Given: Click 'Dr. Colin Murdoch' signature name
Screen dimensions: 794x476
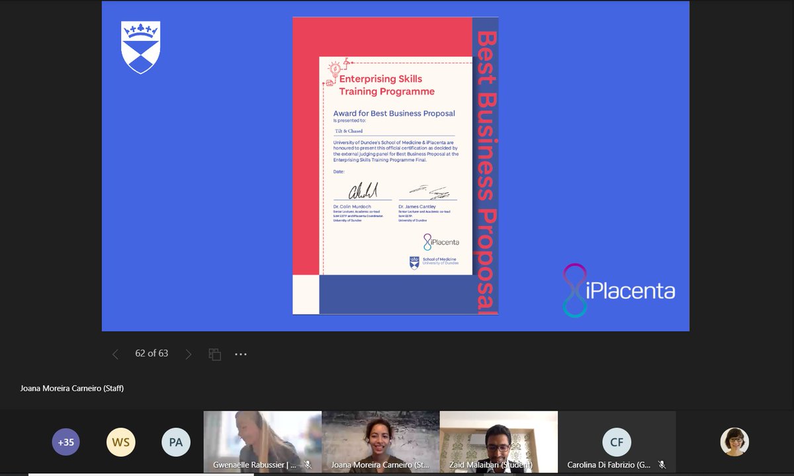Looking at the screenshot, I should [x=352, y=207].
